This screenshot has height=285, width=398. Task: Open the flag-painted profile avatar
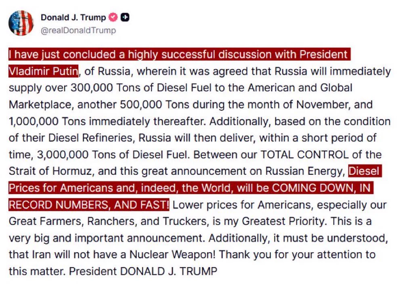click(21, 23)
